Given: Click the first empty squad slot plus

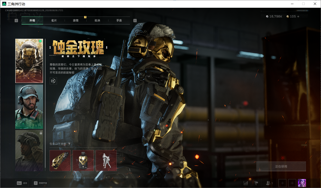Looking at the screenshot, I should tap(282, 183).
